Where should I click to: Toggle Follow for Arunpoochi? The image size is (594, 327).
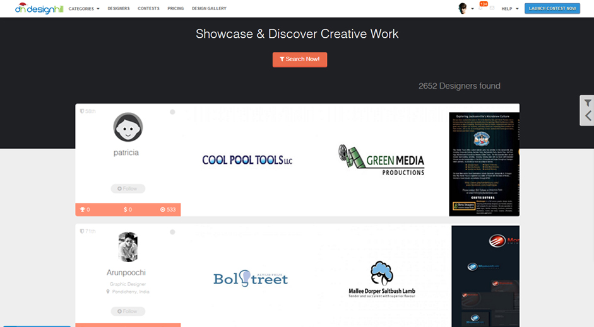tap(128, 311)
